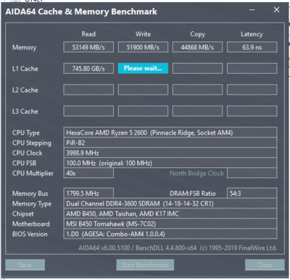Select the Memory Read 53149 MB/s result
The image size is (290, 280).
pos(88,47)
